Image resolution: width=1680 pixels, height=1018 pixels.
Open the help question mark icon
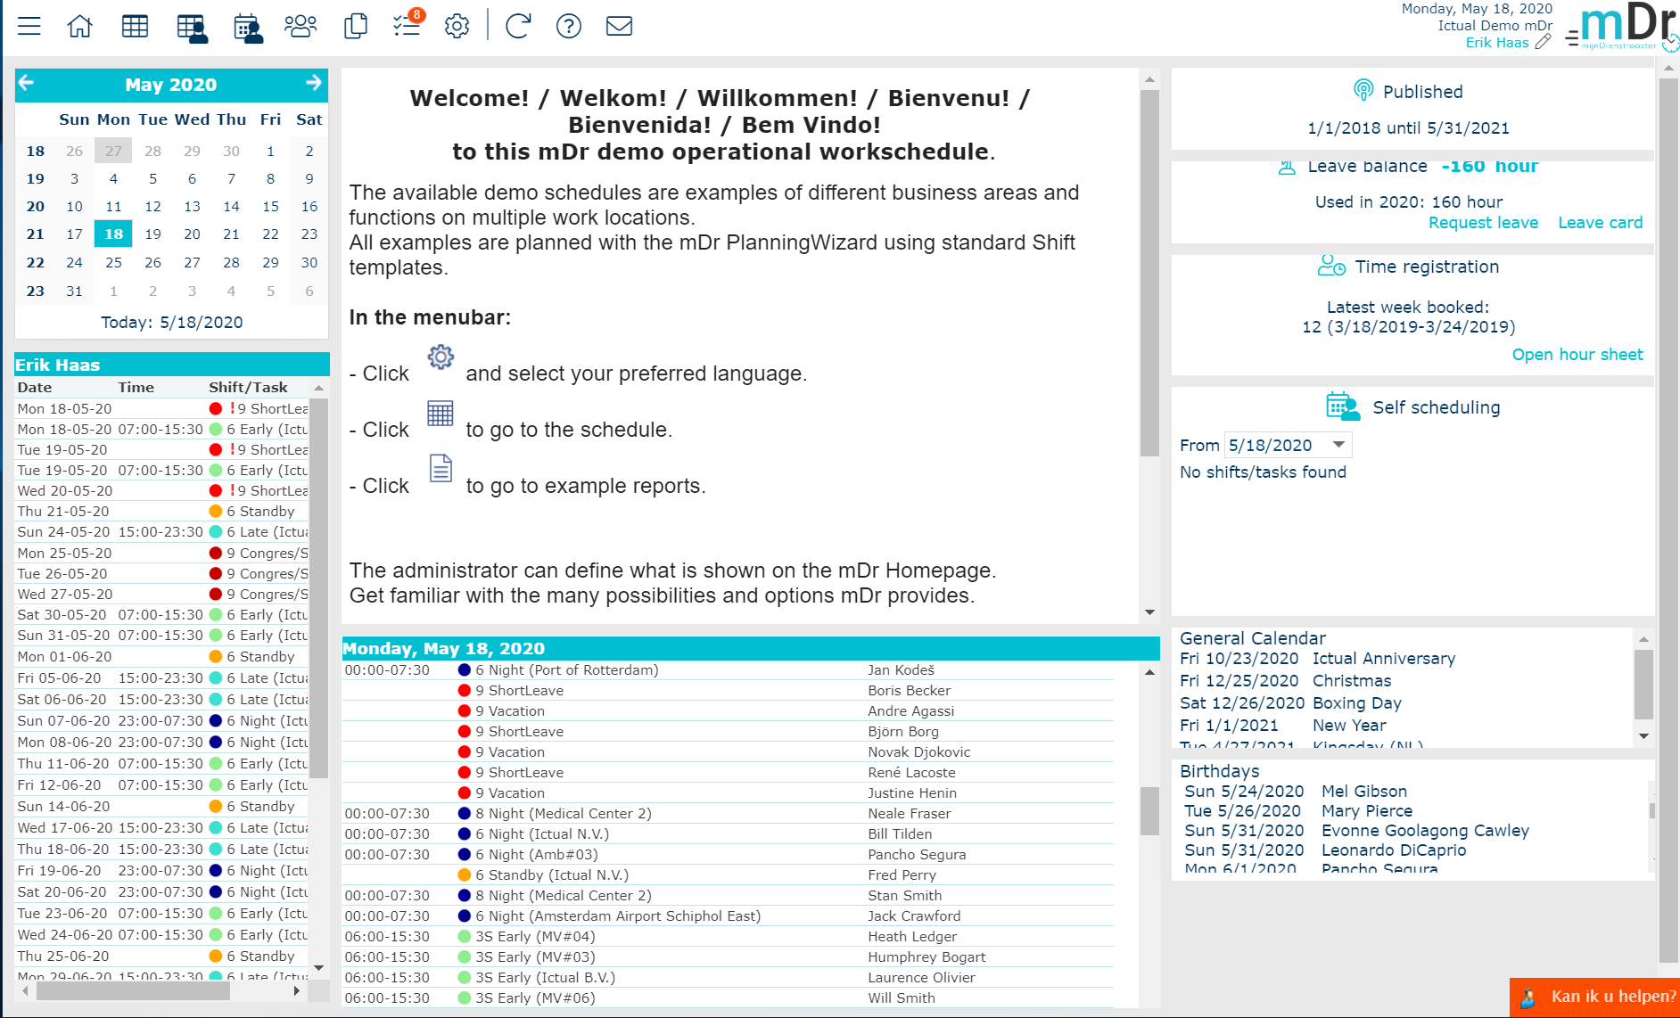pyautogui.click(x=569, y=26)
